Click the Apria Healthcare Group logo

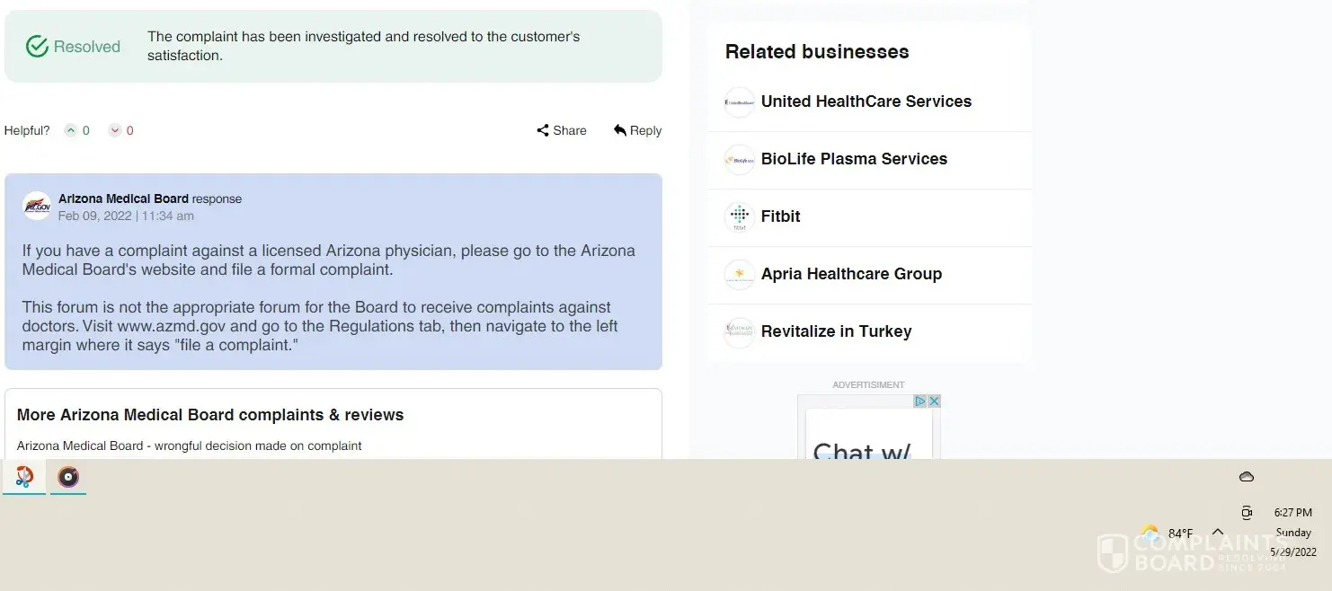point(739,274)
